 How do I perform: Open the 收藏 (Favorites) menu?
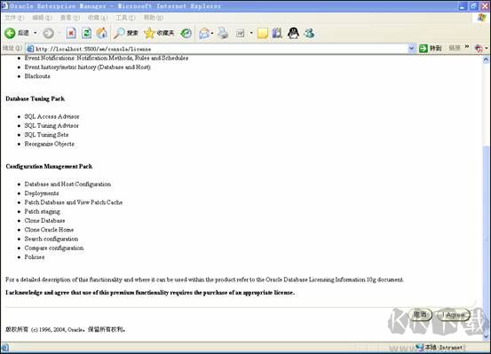pos(98,18)
